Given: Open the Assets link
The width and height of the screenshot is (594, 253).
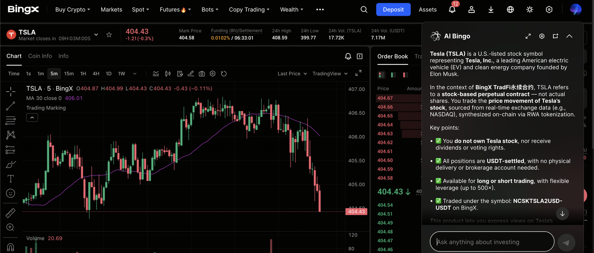Looking at the screenshot, I should [x=427, y=9].
